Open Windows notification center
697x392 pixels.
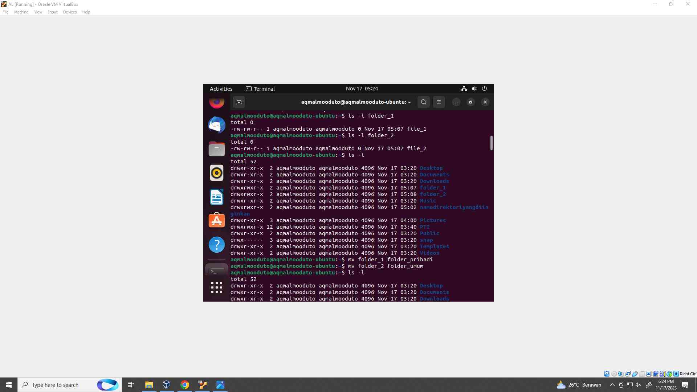[x=685, y=385]
